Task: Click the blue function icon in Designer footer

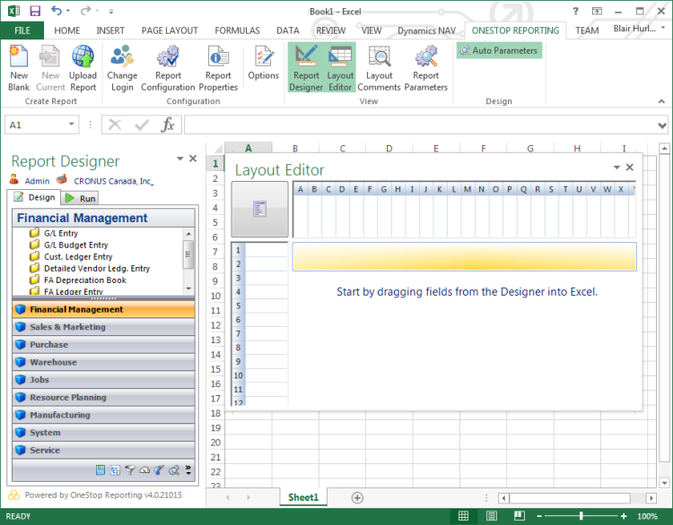Action: [159, 470]
